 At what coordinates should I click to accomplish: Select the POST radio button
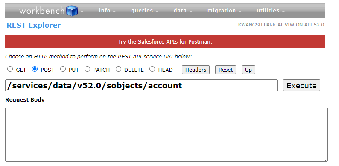coord(35,69)
